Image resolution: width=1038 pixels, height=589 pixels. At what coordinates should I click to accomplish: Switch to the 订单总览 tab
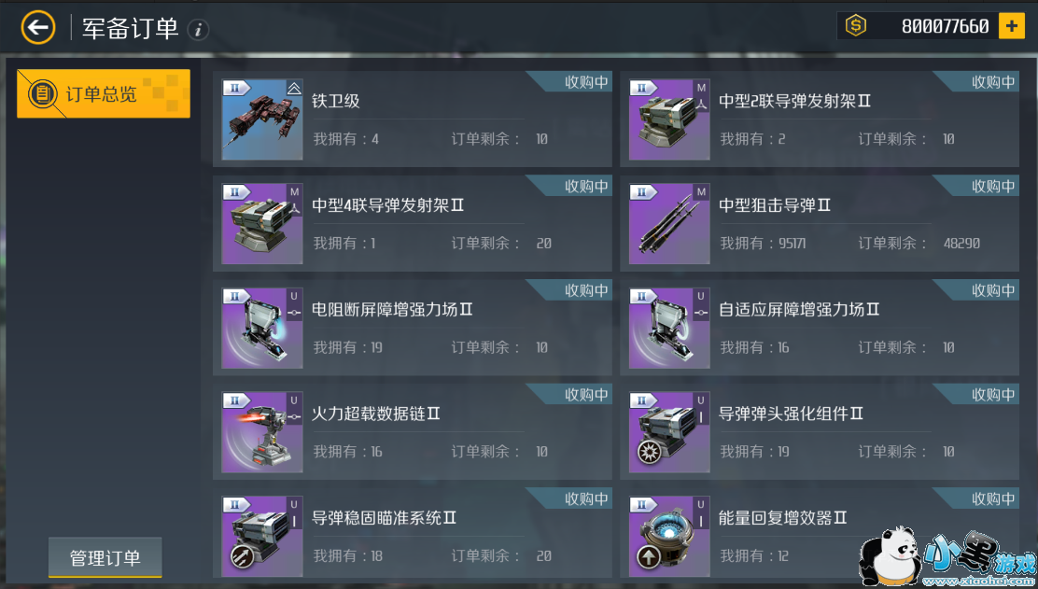pos(104,93)
